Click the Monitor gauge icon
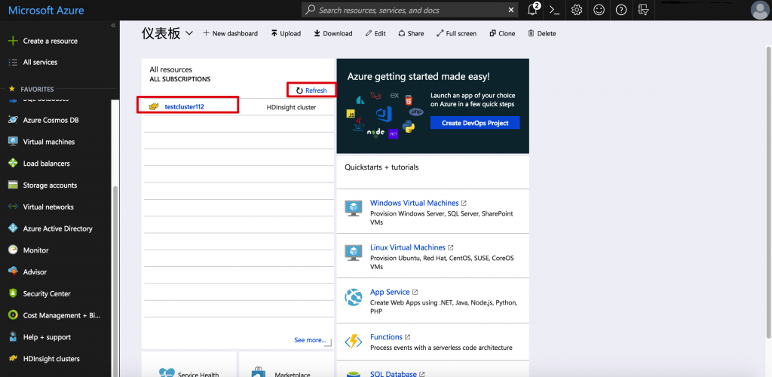The width and height of the screenshot is (772, 377). (x=14, y=250)
